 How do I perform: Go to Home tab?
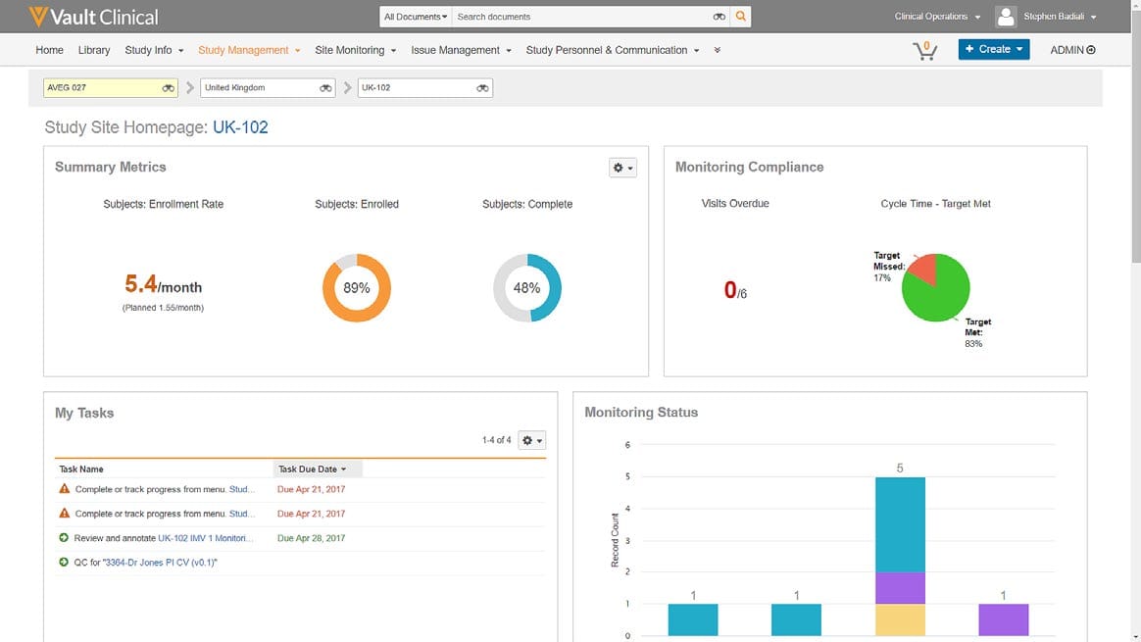click(49, 50)
